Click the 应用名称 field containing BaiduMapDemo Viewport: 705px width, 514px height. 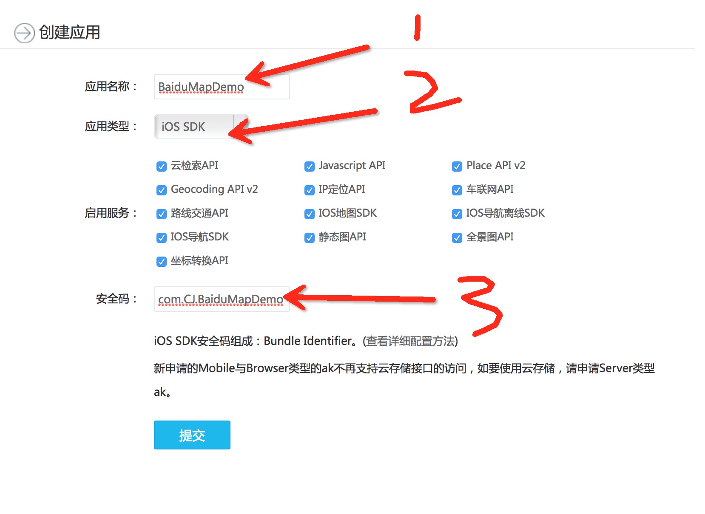[x=222, y=87]
